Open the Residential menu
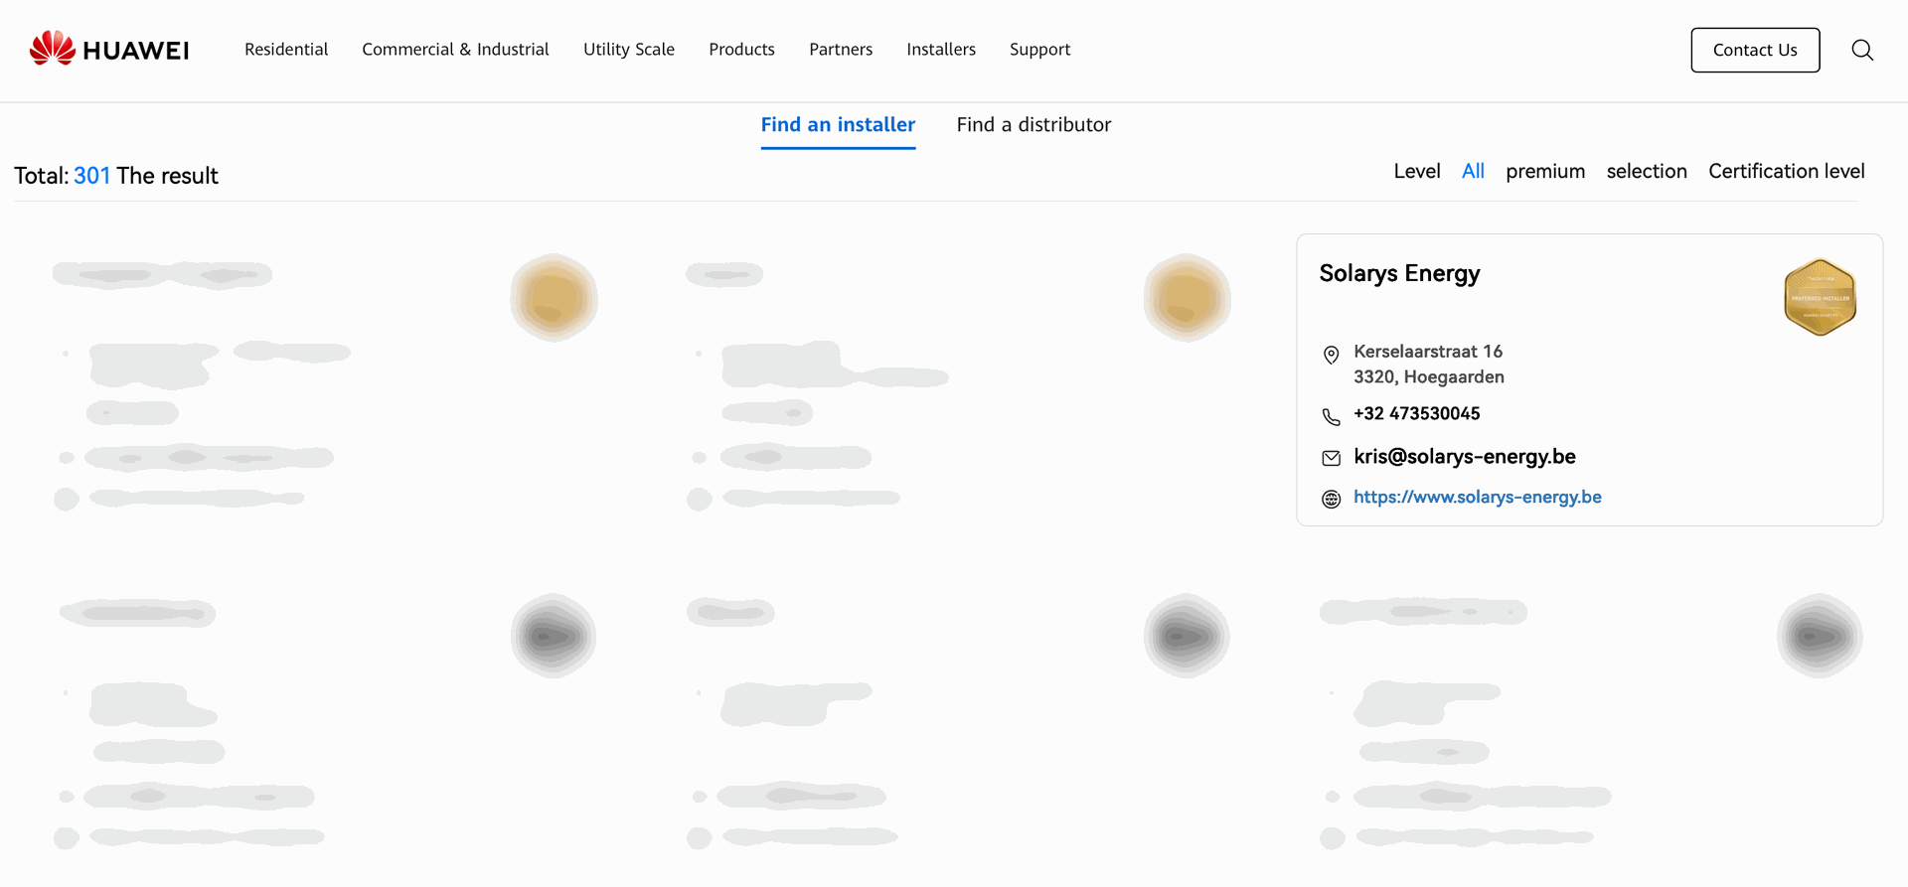This screenshot has height=887, width=1908. [x=286, y=50]
